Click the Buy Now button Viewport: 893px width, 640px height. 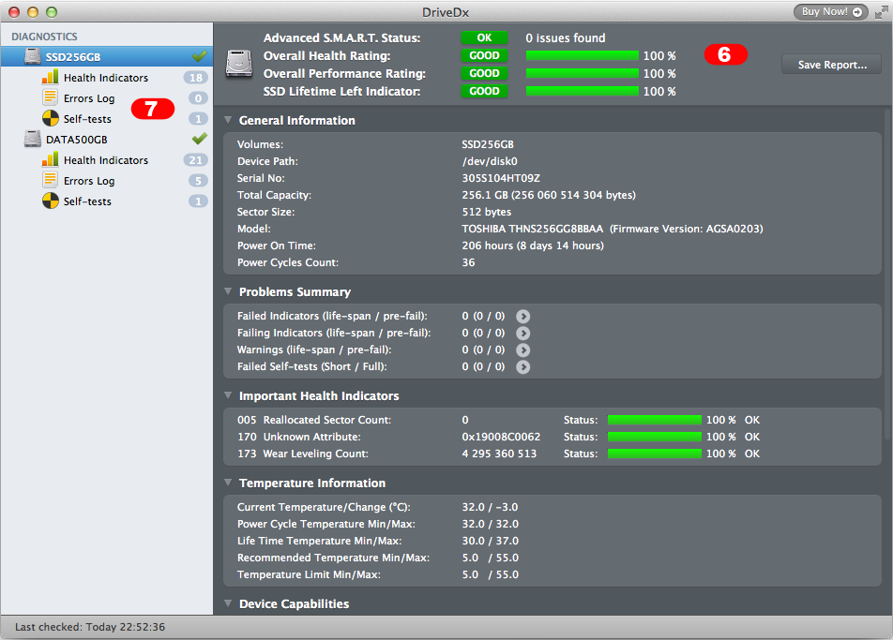pyautogui.click(x=832, y=12)
